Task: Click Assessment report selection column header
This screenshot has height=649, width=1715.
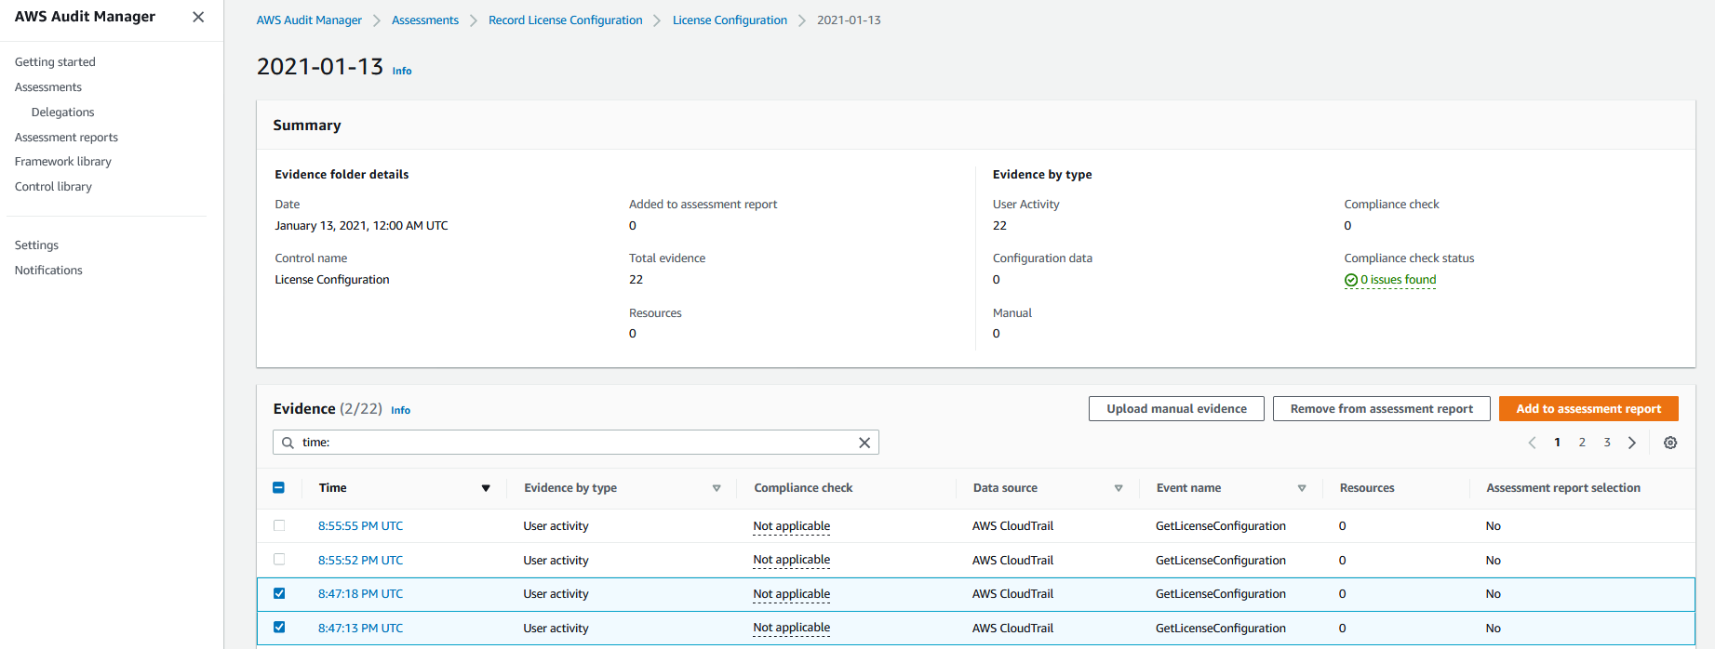Action: (1563, 488)
